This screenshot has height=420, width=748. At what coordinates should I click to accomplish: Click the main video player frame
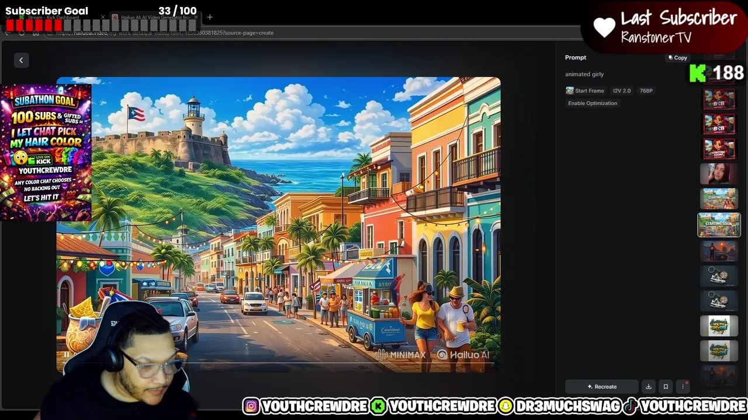[x=278, y=225]
